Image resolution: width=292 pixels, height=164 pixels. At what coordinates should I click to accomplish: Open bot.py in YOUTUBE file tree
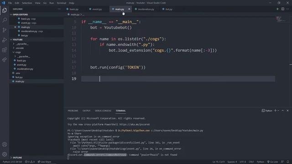[x=19, y=77]
